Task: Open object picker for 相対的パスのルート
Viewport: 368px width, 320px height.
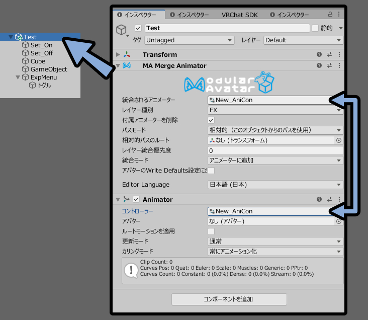Action: [x=339, y=140]
